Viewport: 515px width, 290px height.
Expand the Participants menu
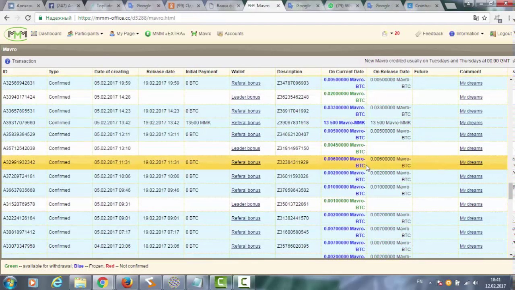[85, 33]
